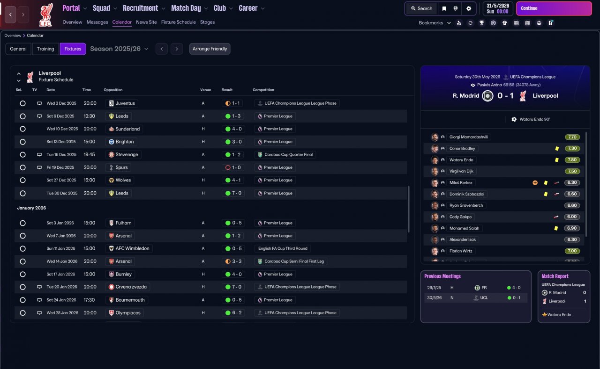Open the Fixture Schedule sub-tab

coord(179,22)
